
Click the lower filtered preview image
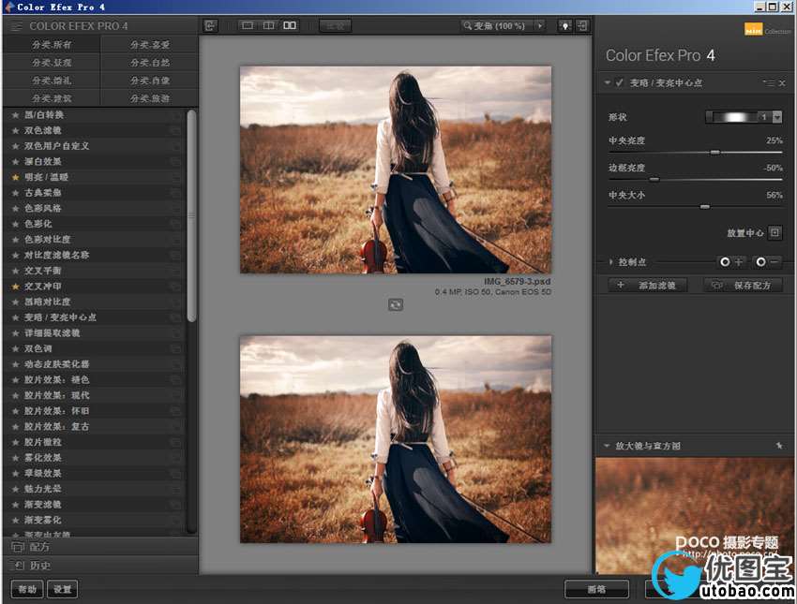click(x=396, y=439)
